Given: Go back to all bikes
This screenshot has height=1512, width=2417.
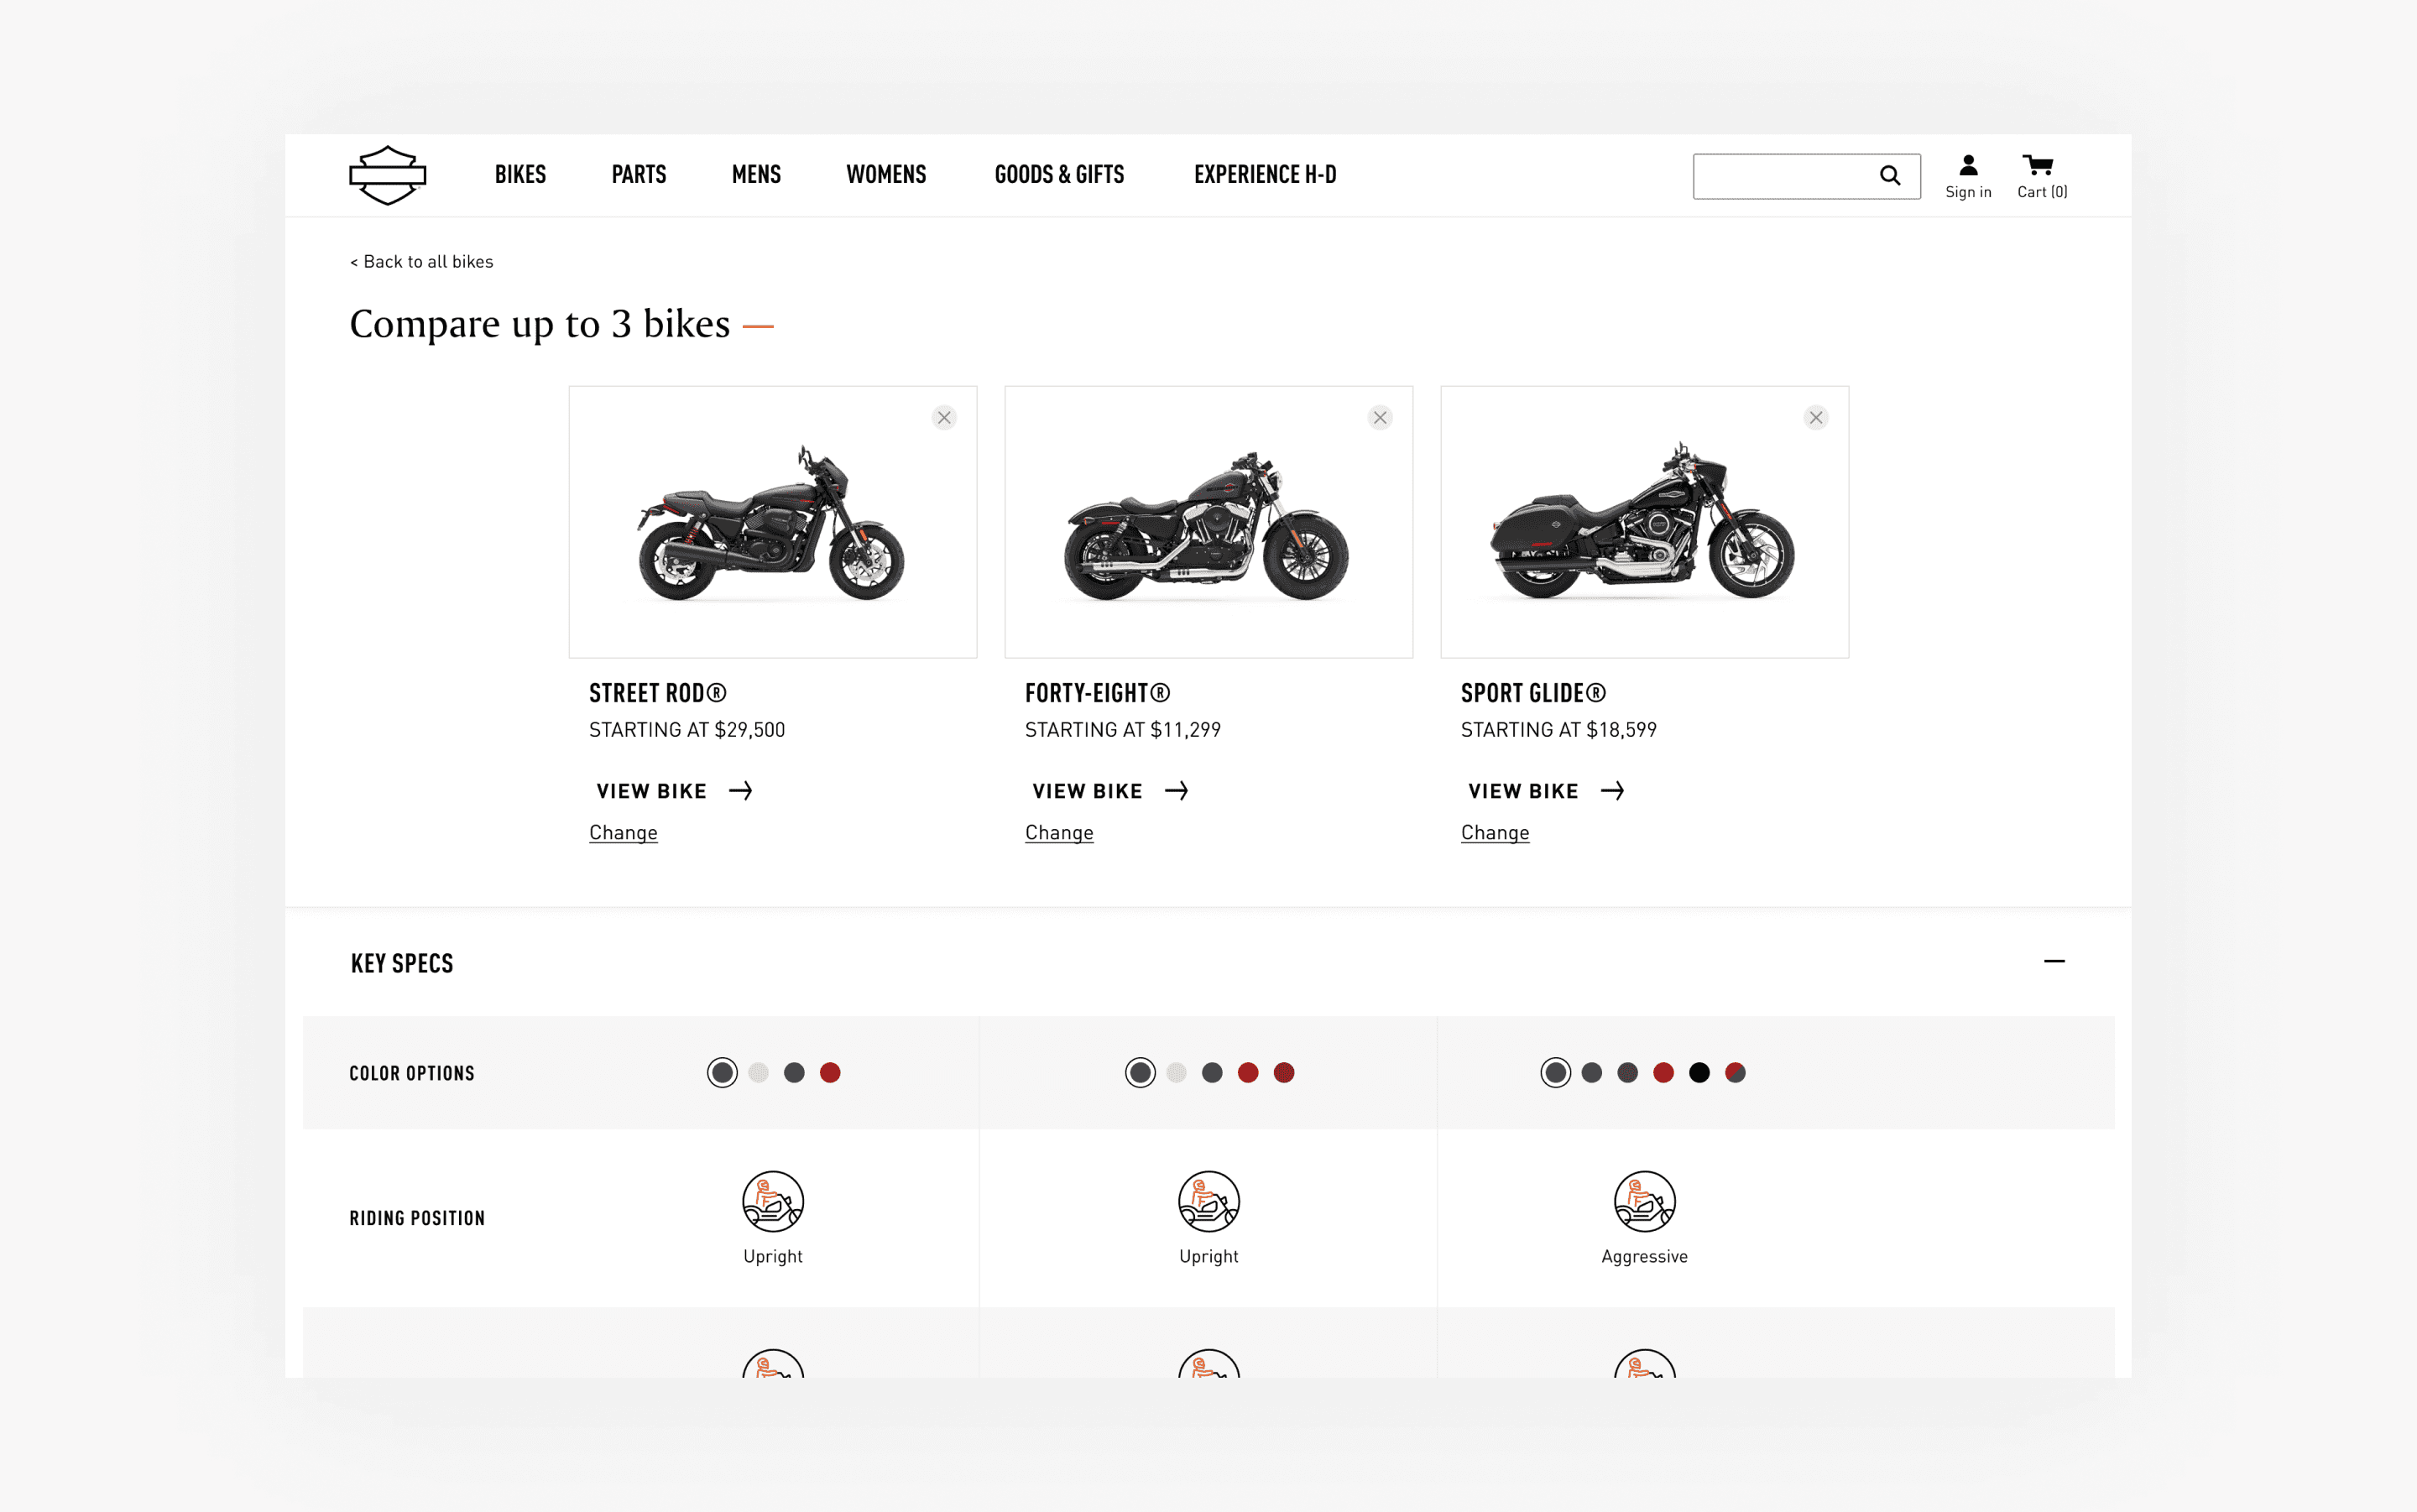Looking at the screenshot, I should pos(421,262).
